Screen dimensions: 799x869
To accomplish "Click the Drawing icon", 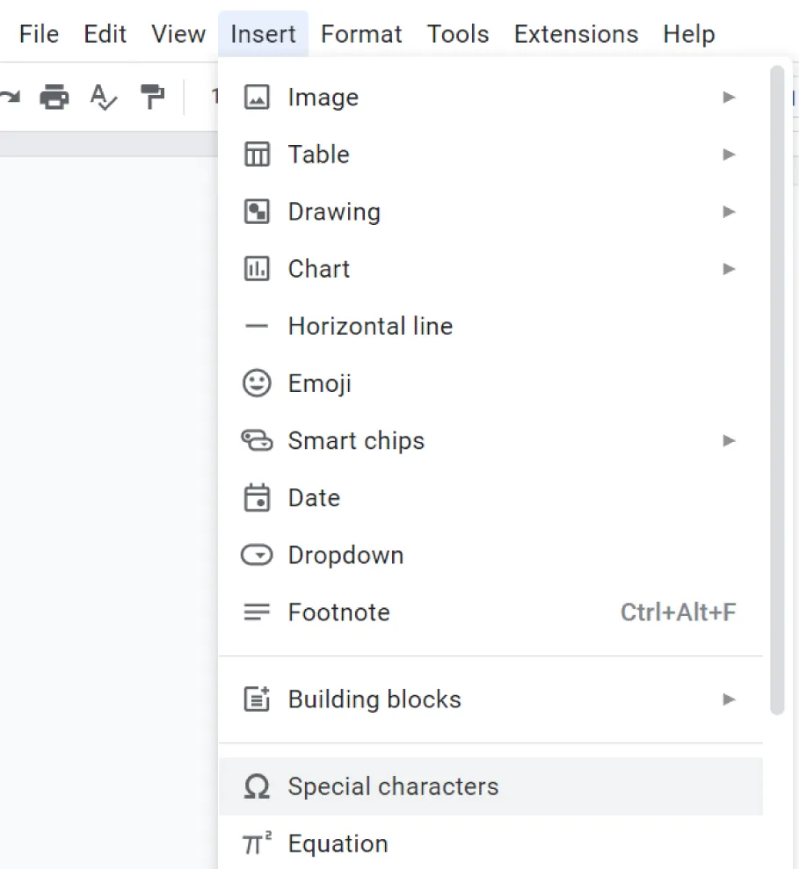I will point(258,211).
